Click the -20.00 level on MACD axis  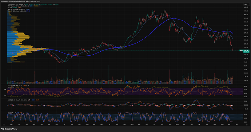pyautogui.click(x=246, y=109)
